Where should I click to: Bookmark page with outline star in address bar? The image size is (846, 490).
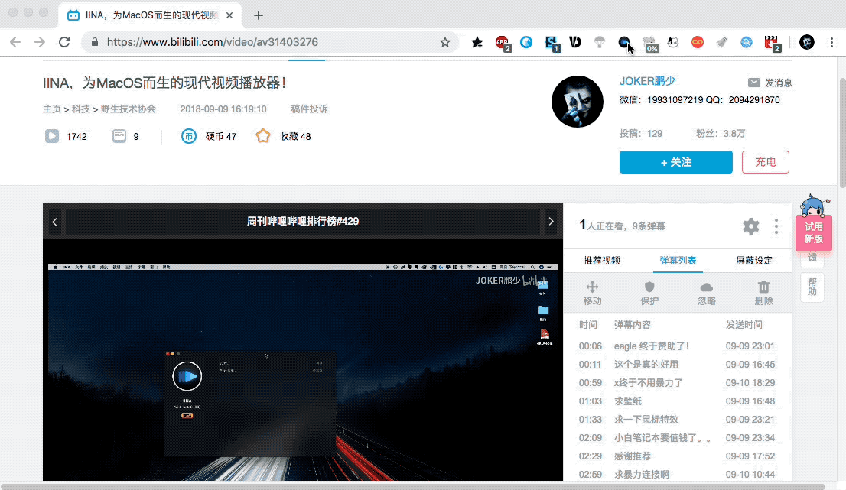pyautogui.click(x=444, y=42)
